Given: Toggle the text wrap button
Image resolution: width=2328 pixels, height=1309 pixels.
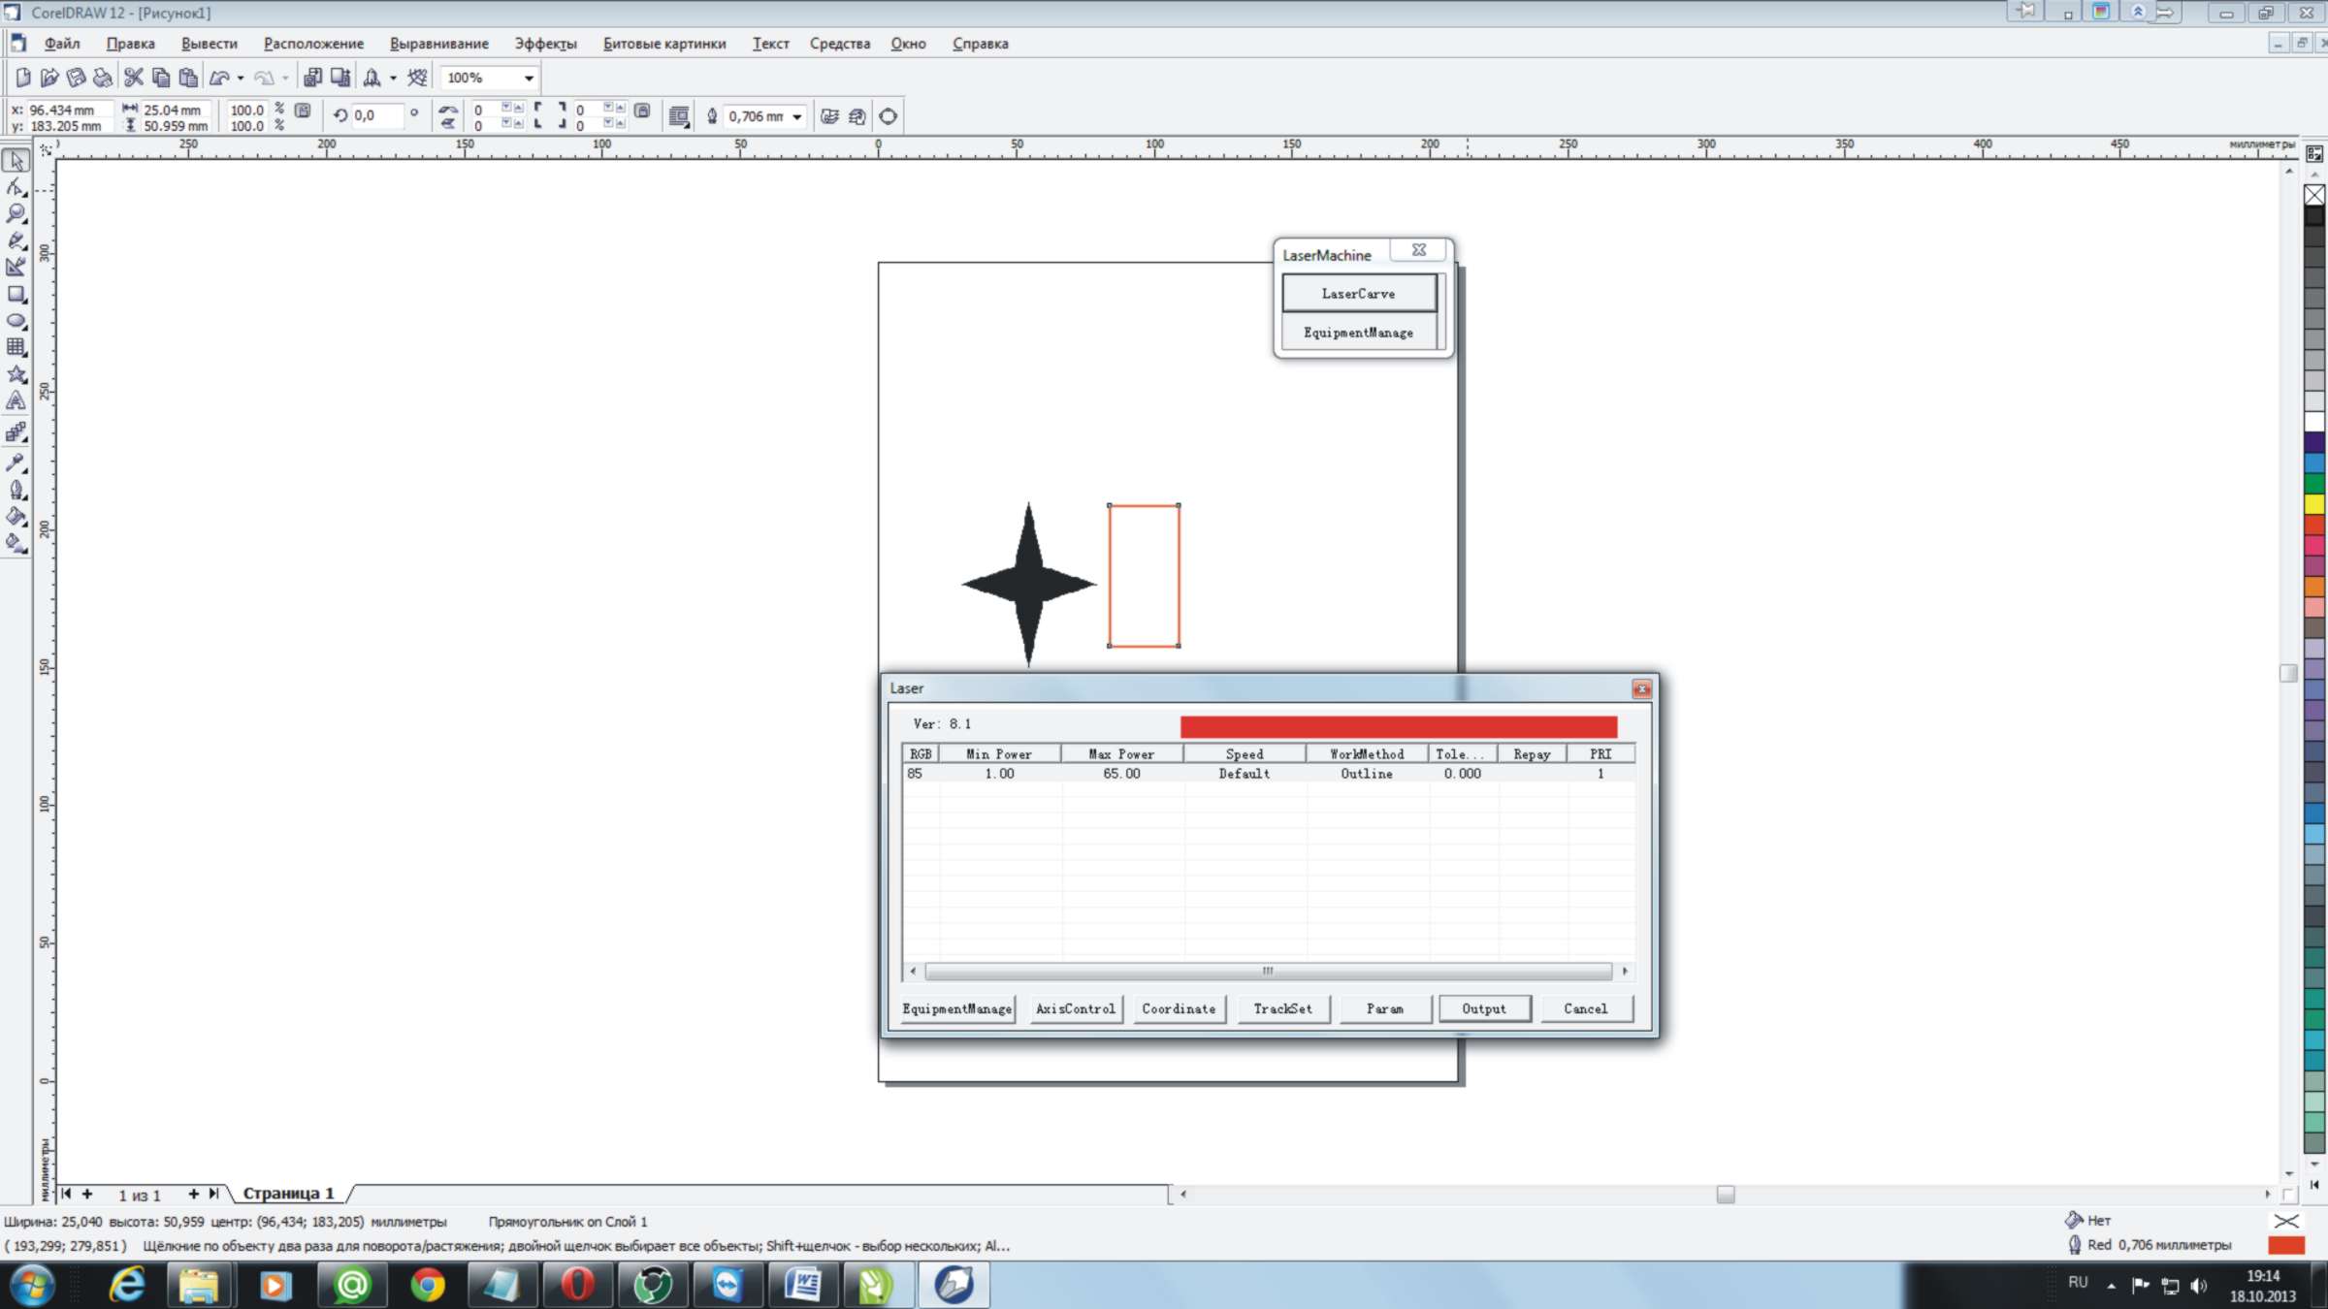Looking at the screenshot, I should pos(679,116).
